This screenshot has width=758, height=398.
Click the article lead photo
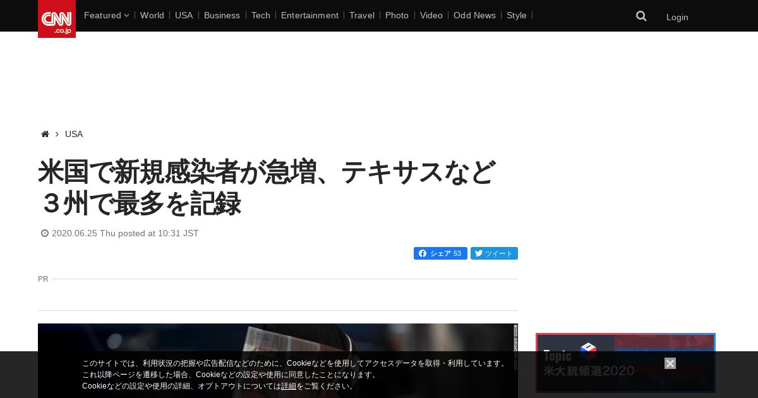point(278,361)
